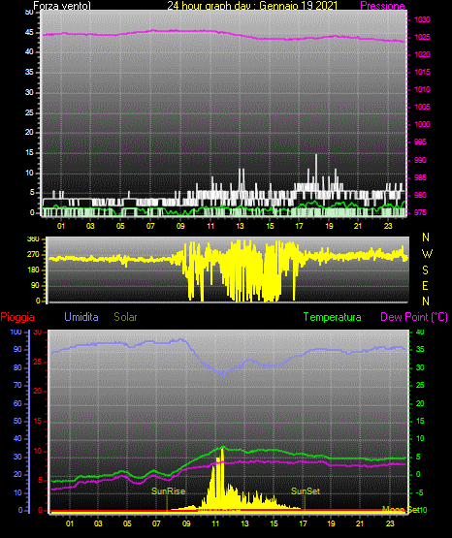Click the Temperatura legend label
The width and height of the screenshot is (452, 538).
click(x=333, y=317)
